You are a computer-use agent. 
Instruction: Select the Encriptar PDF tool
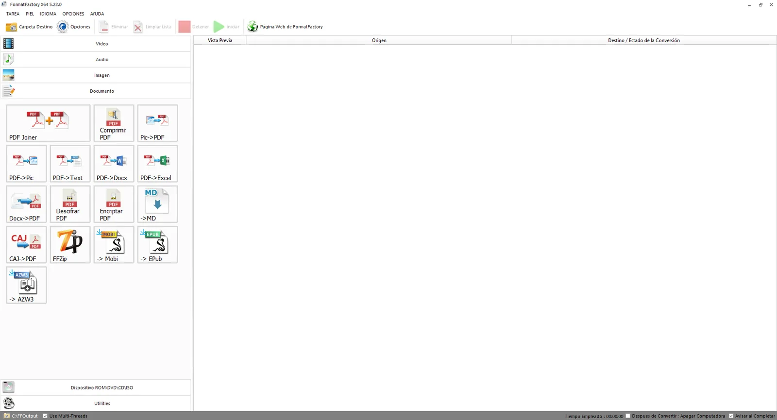[x=114, y=204]
